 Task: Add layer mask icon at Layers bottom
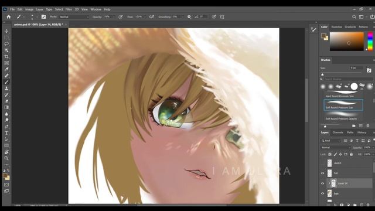coord(342,205)
